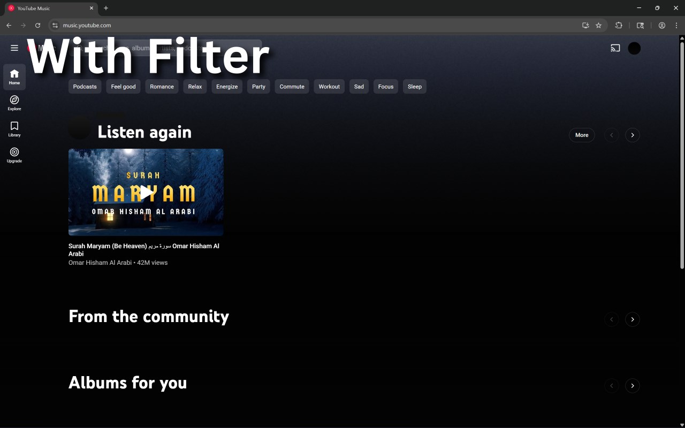The image size is (685, 428).
Task: Open a new browser tab
Action: 106,8
